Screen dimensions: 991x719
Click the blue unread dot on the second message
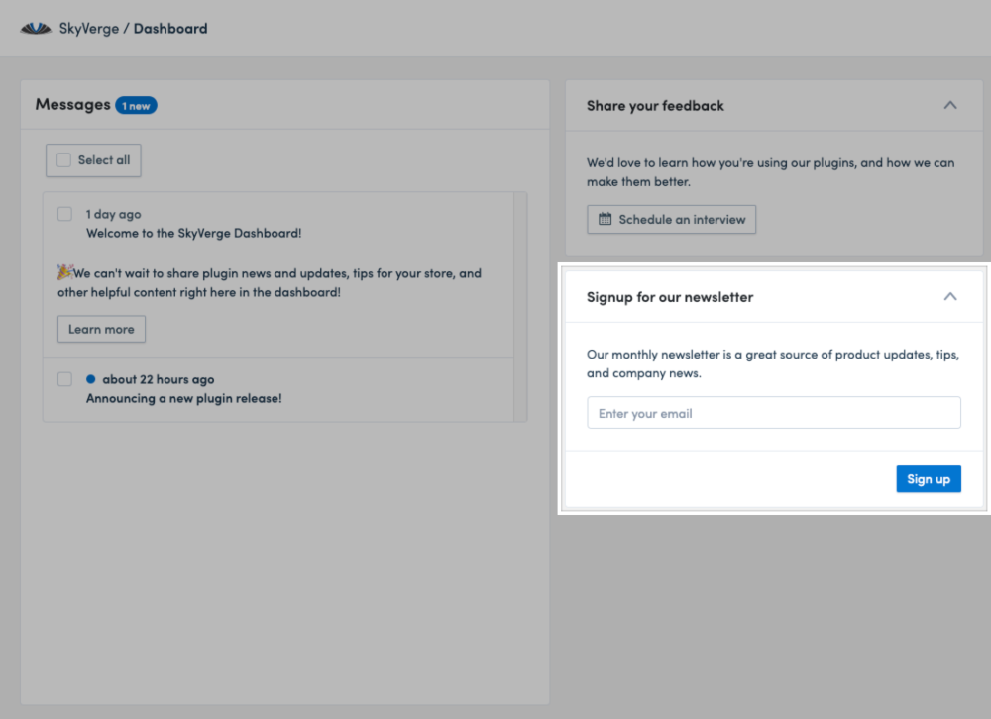pyautogui.click(x=90, y=379)
